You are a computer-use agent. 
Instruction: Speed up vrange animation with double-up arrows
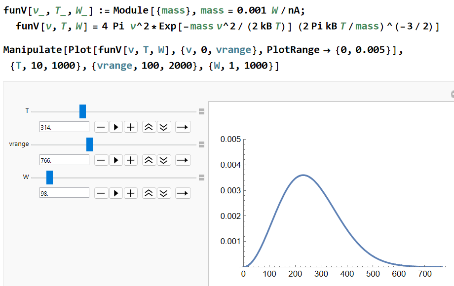[149, 160]
